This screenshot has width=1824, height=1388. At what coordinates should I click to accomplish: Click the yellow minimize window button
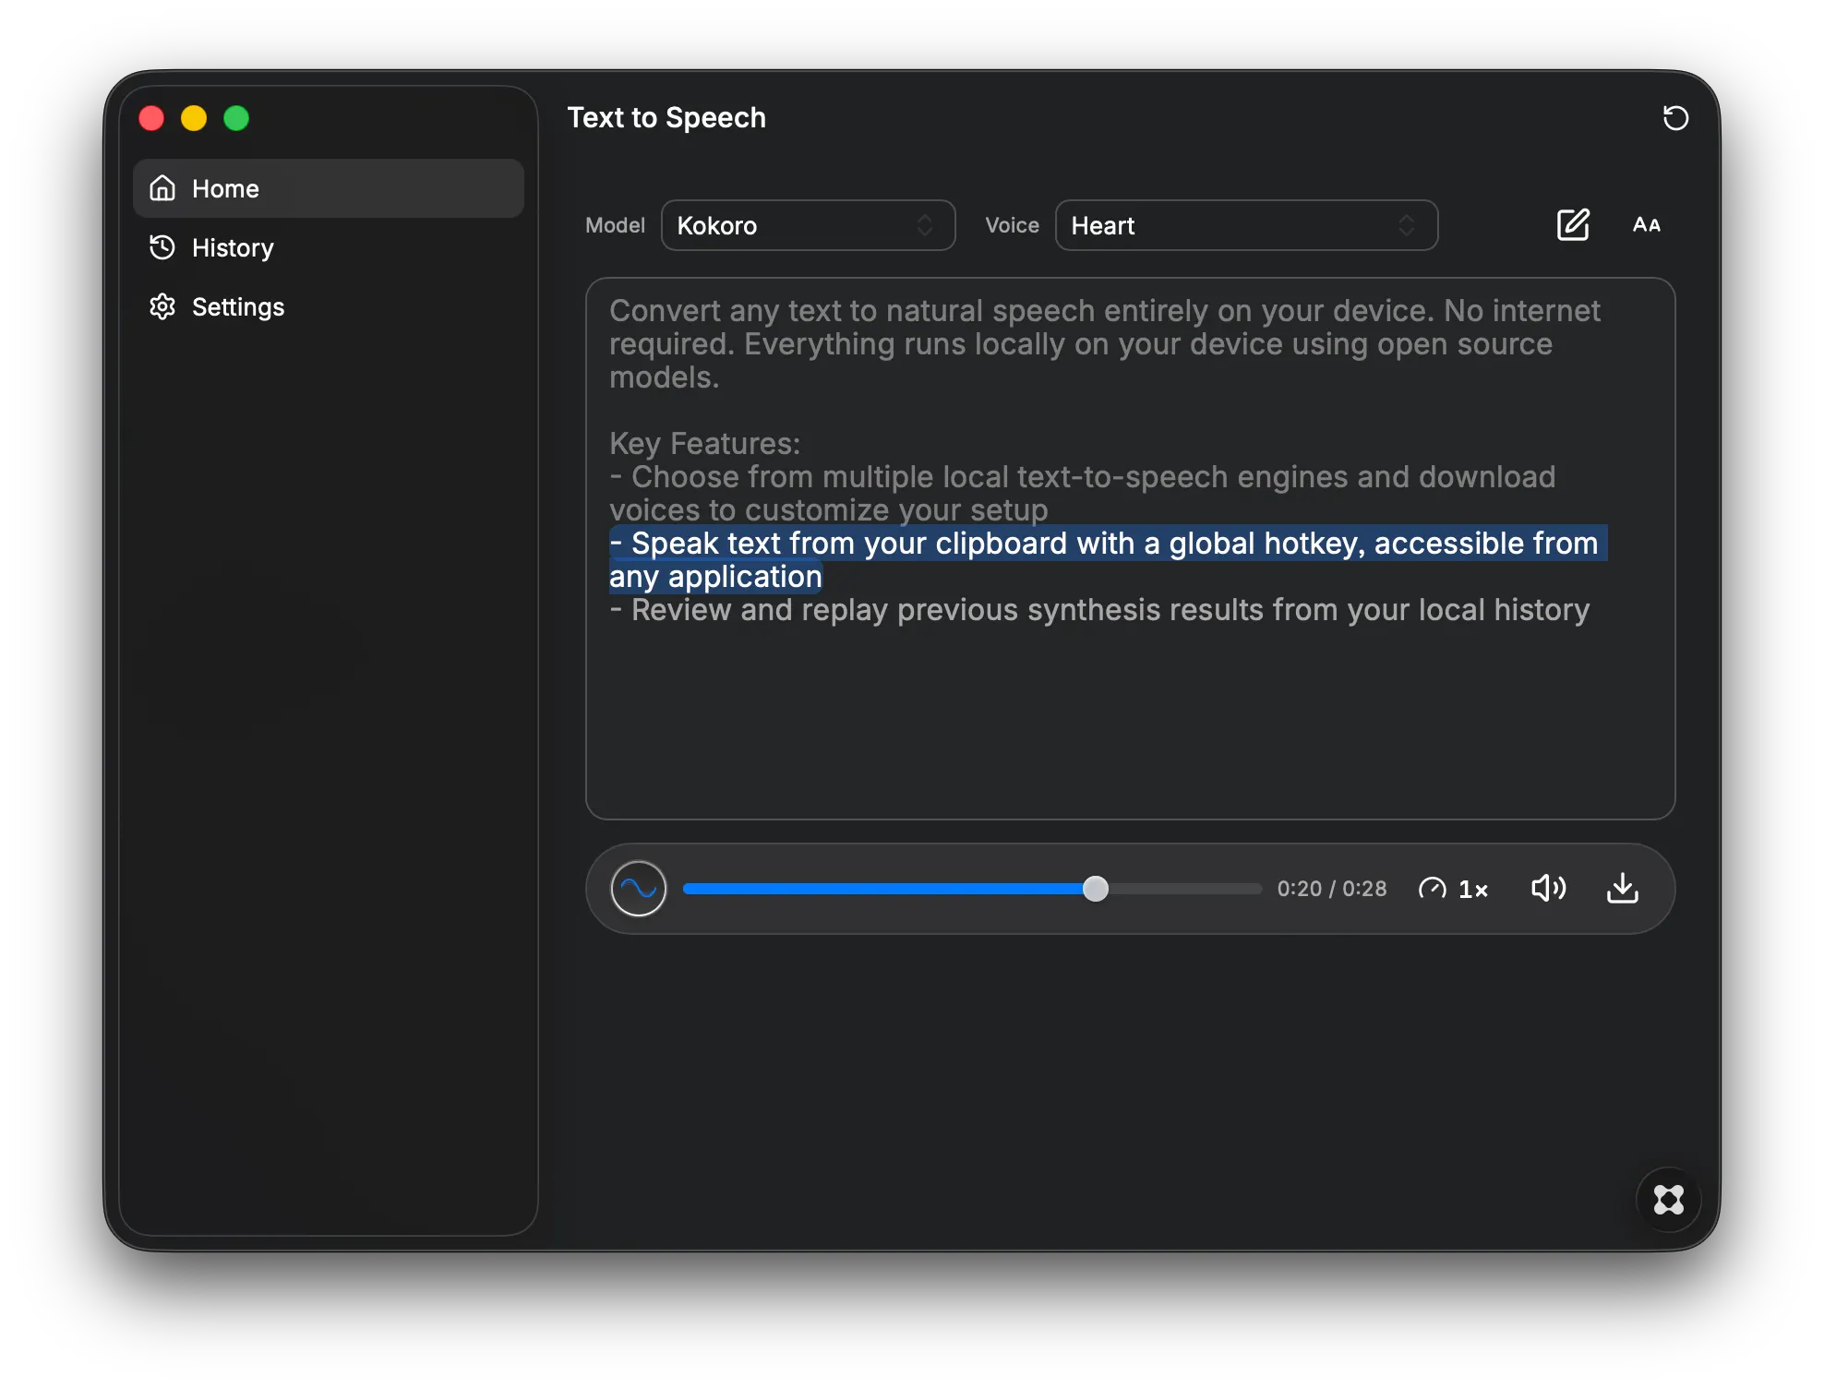(x=194, y=118)
